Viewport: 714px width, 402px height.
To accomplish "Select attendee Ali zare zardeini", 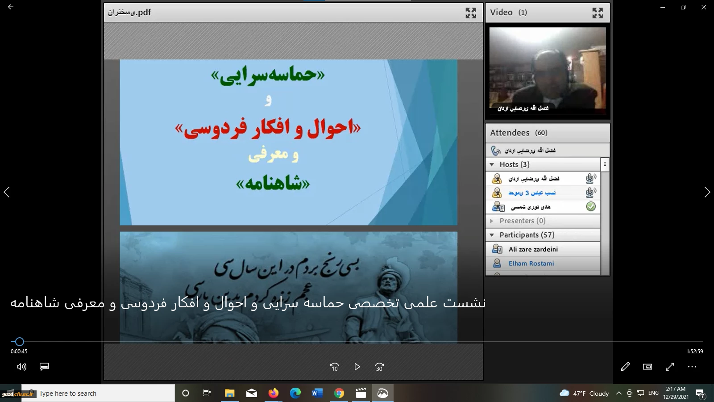I will tap(533, 249).
